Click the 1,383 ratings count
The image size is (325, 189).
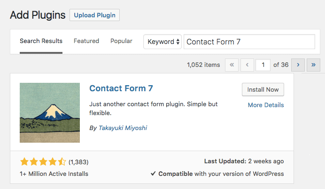tap(78, 162)
